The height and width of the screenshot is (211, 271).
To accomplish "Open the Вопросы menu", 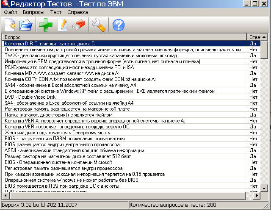I will pos(33,12).
